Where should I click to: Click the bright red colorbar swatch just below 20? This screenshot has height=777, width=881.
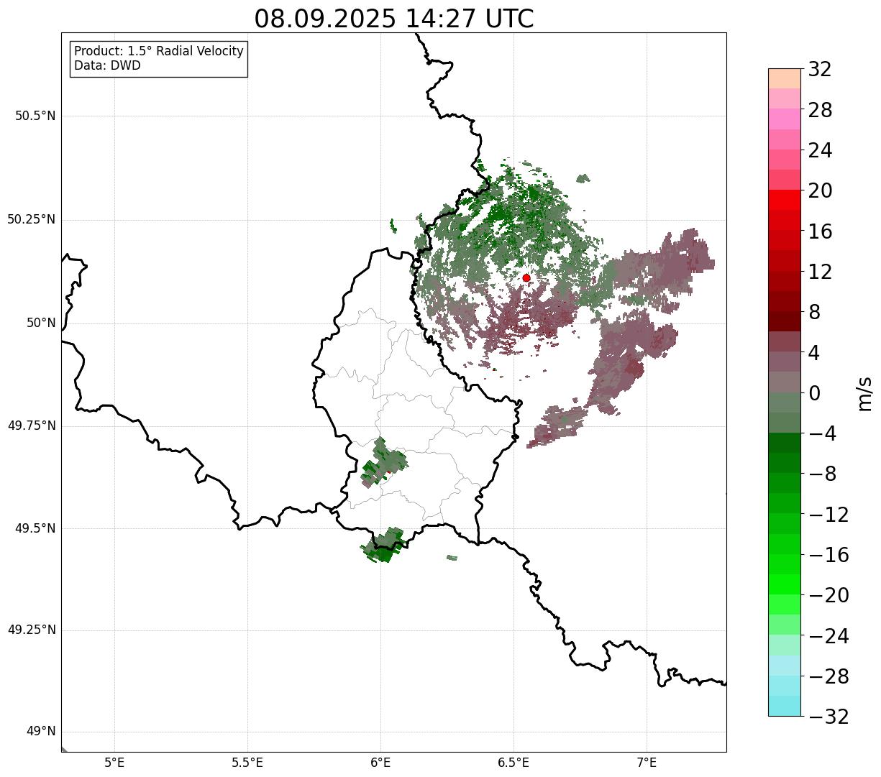pos(785,200)
